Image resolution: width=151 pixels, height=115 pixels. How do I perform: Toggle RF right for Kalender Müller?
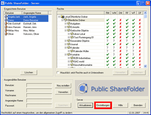coord(127,51)
